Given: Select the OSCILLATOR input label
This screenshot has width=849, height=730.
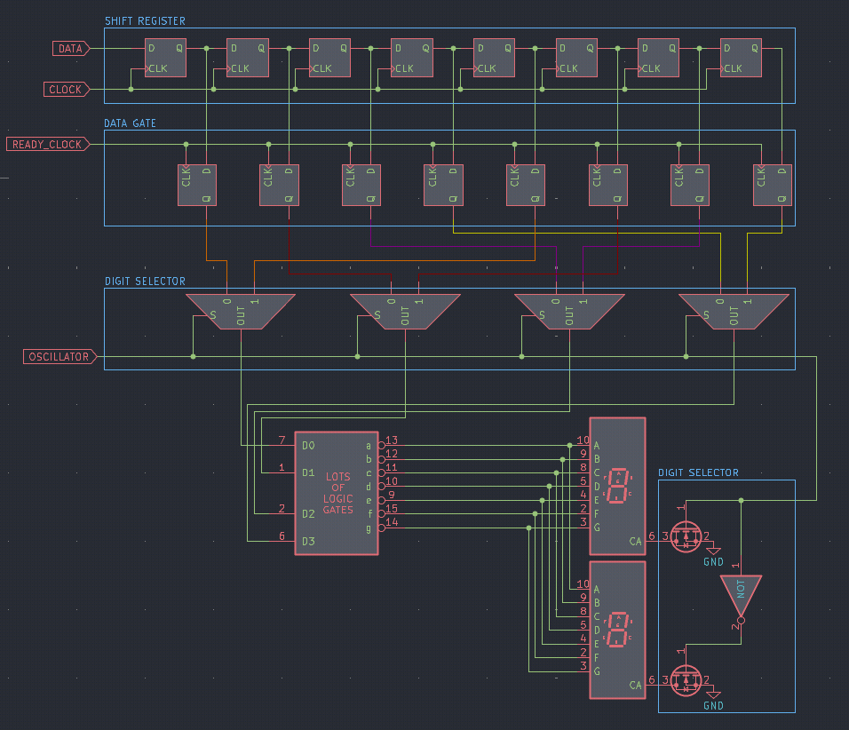Looking at the screenshot, I should [x=60, y=356].
